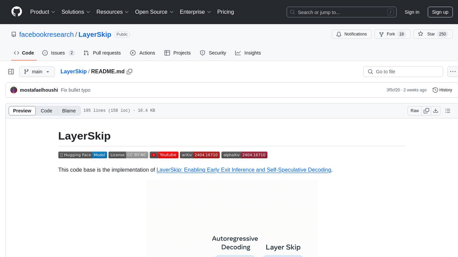Open mostafaelhoushi avatar image
This screenshot has width=458, height=257.
14,90
